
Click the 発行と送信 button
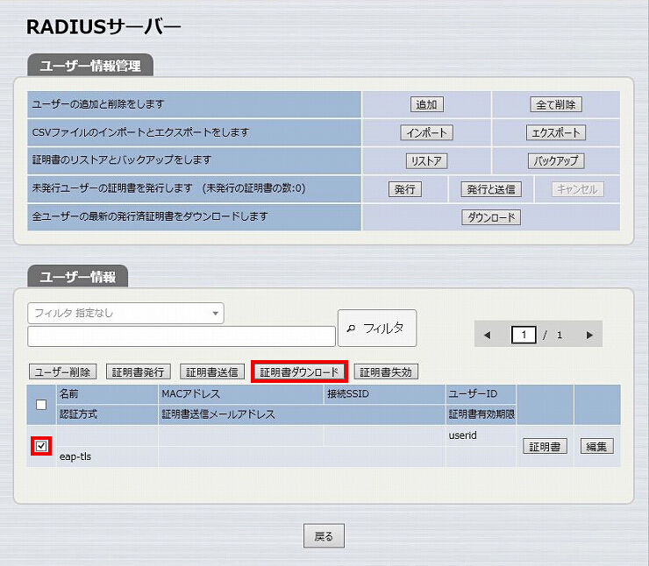[491, 189]
